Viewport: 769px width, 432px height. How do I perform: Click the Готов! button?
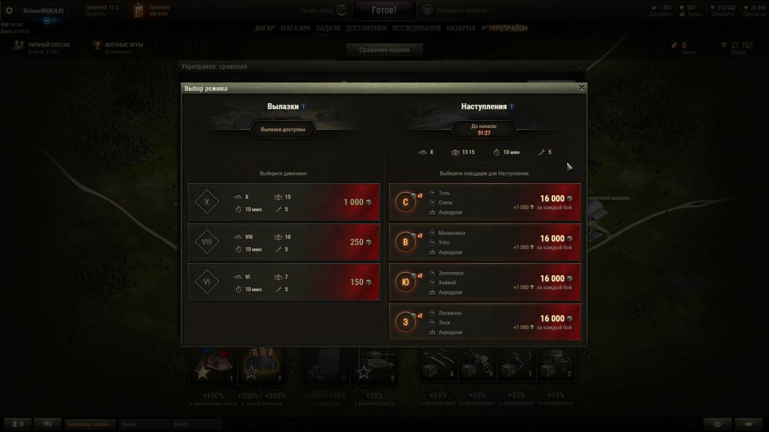(384, 10)
